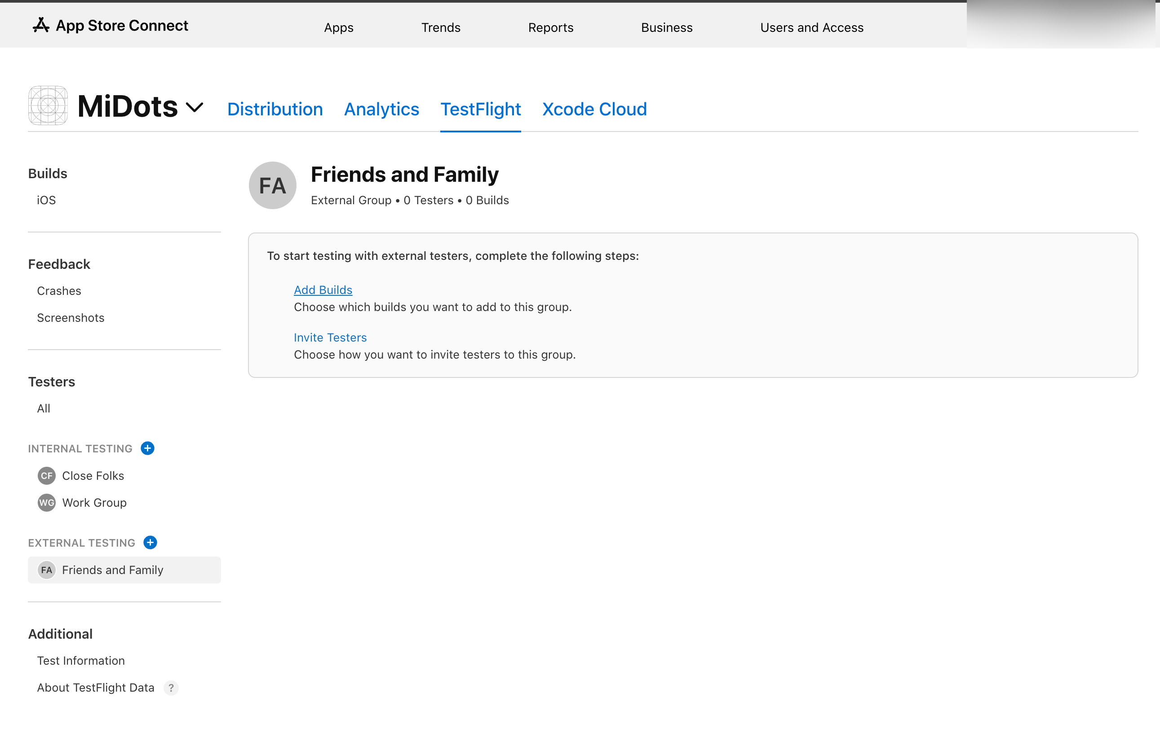Screen dimensions: 1160x754
Task: Expand the MiDots app switcher chevron
Action: click(195, 107)
